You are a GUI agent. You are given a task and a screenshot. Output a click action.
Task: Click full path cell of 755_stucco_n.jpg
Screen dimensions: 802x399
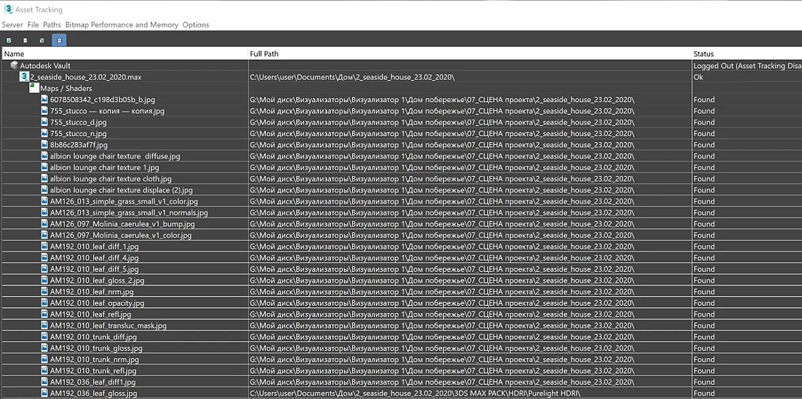pyautogui.click(x=470, y=133)
